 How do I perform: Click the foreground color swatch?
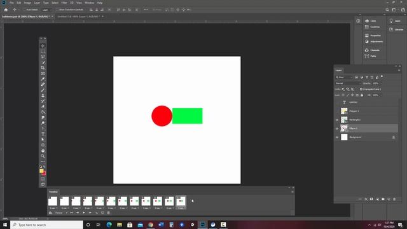pyautogui.click(x=41, y=171)
